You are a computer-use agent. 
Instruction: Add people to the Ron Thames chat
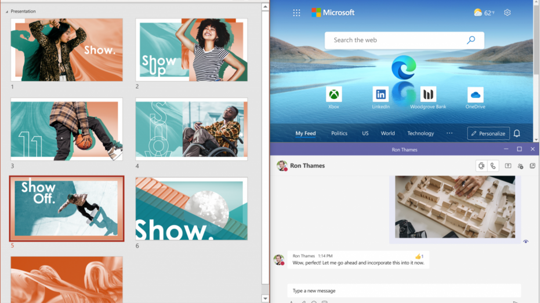pyautogui.click(x=520, y=166)
